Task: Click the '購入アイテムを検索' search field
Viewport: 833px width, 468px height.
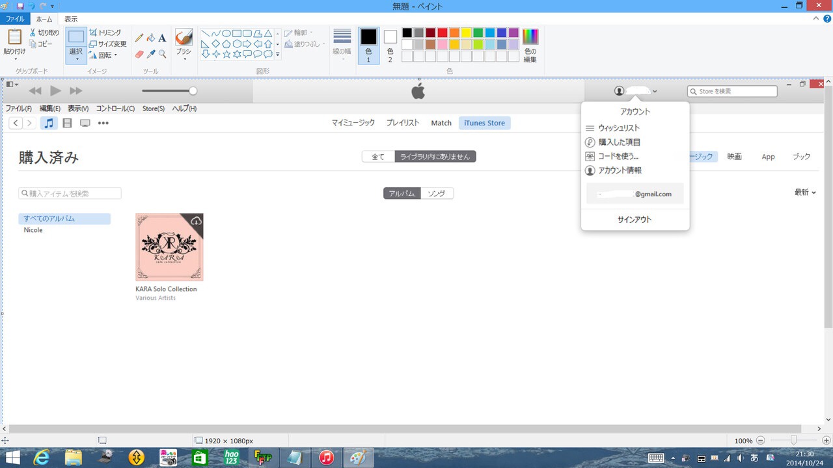Action: [x=70, y=193]
